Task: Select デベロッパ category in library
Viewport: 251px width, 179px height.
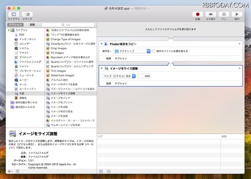Action: point(25,57)
